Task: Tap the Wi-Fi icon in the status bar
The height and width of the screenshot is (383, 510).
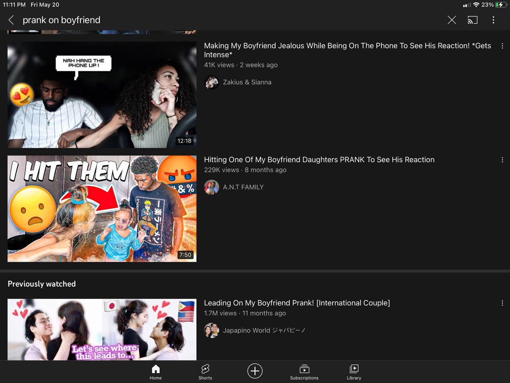Action: pyautogui.click(x=476, y=5)
